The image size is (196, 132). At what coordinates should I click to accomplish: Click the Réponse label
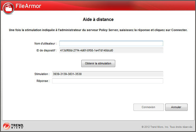pos(43,81)
